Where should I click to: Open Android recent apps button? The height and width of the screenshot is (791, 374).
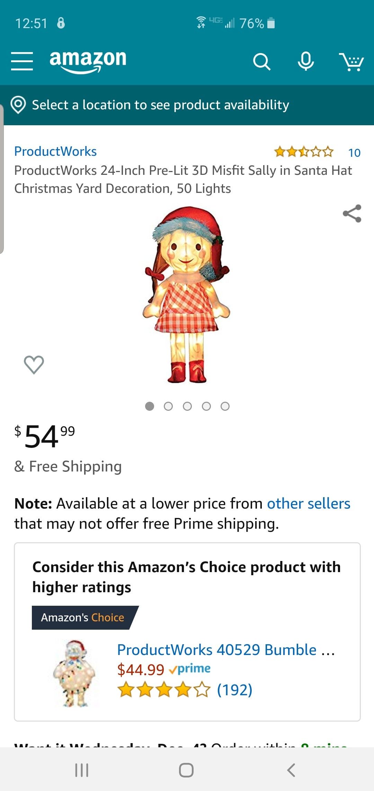point(82,770)
